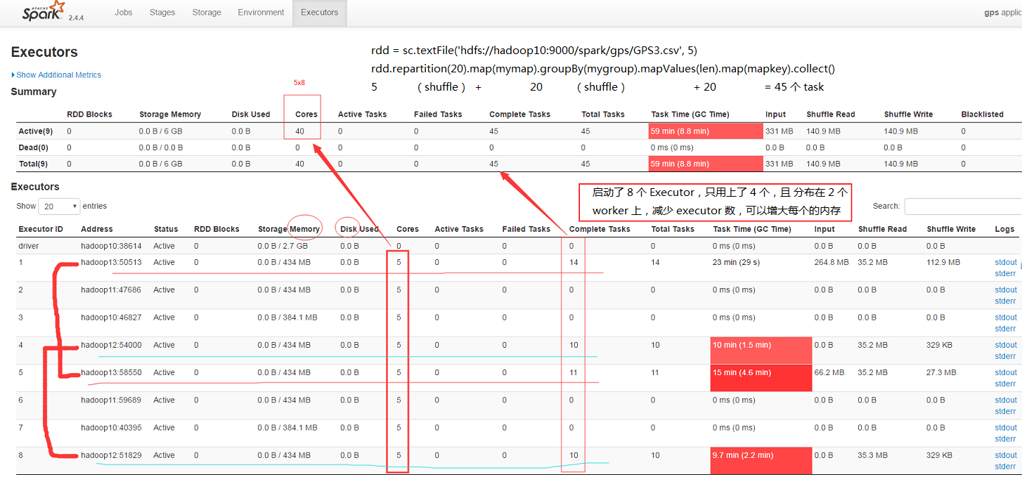Click the 112.9 MB shuffle write cell

pos(943,262)
